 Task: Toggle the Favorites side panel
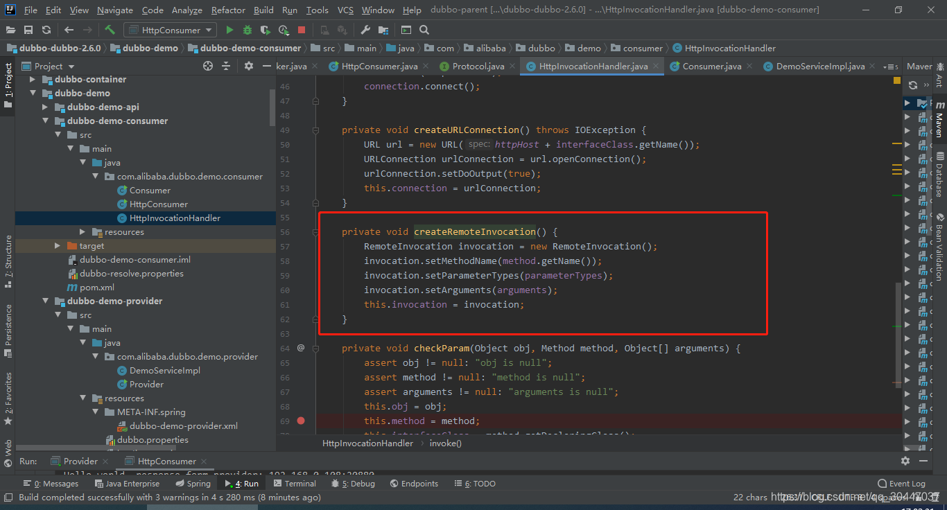8,398
